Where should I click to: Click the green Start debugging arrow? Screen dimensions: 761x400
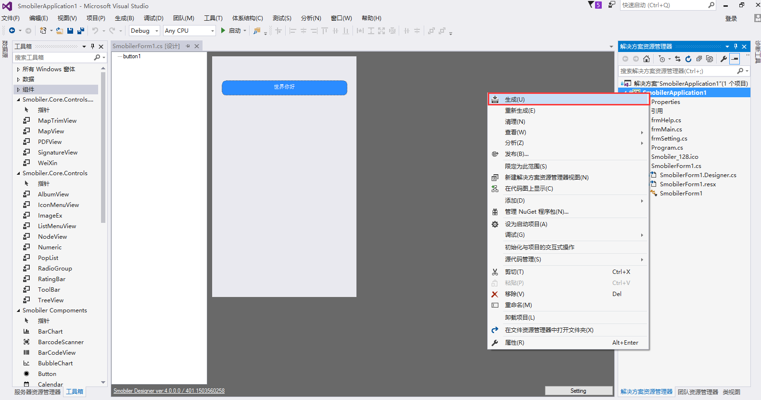click(x=223, y=30)
